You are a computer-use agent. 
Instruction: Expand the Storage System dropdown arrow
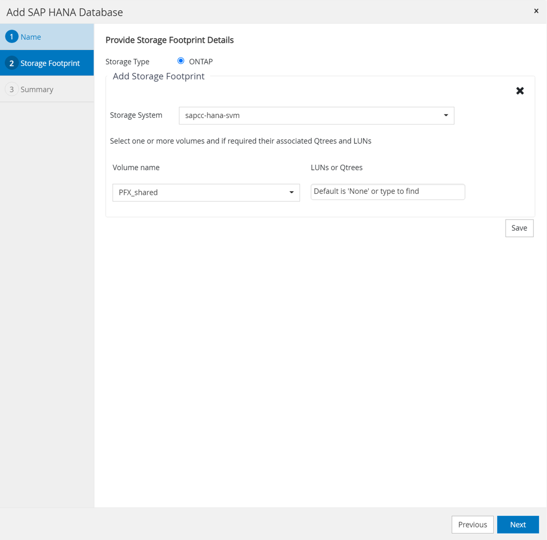pyautogui.click(x=446, y=115)
